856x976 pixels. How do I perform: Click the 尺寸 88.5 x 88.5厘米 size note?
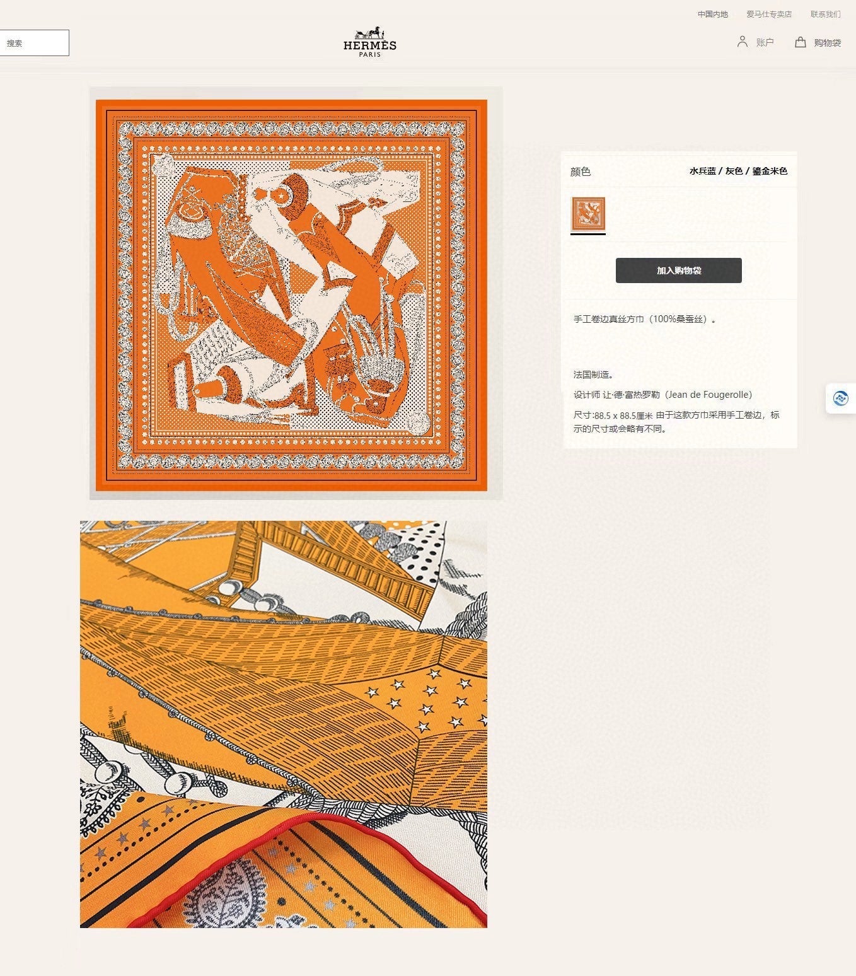(676, 422)
